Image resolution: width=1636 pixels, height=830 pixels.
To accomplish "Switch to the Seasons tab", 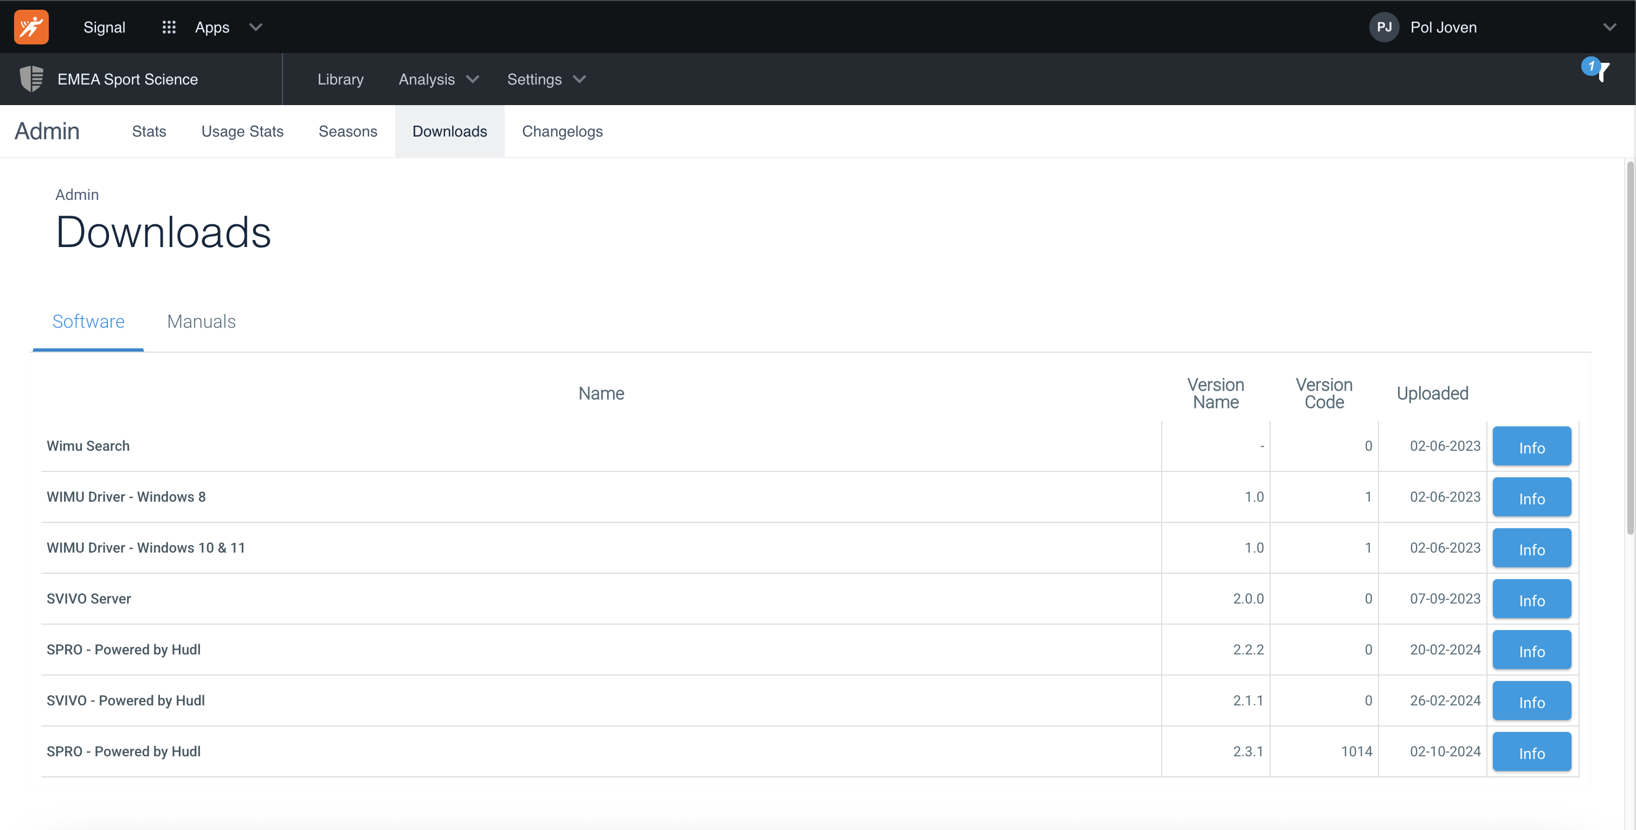I will [x=347, y=131].
